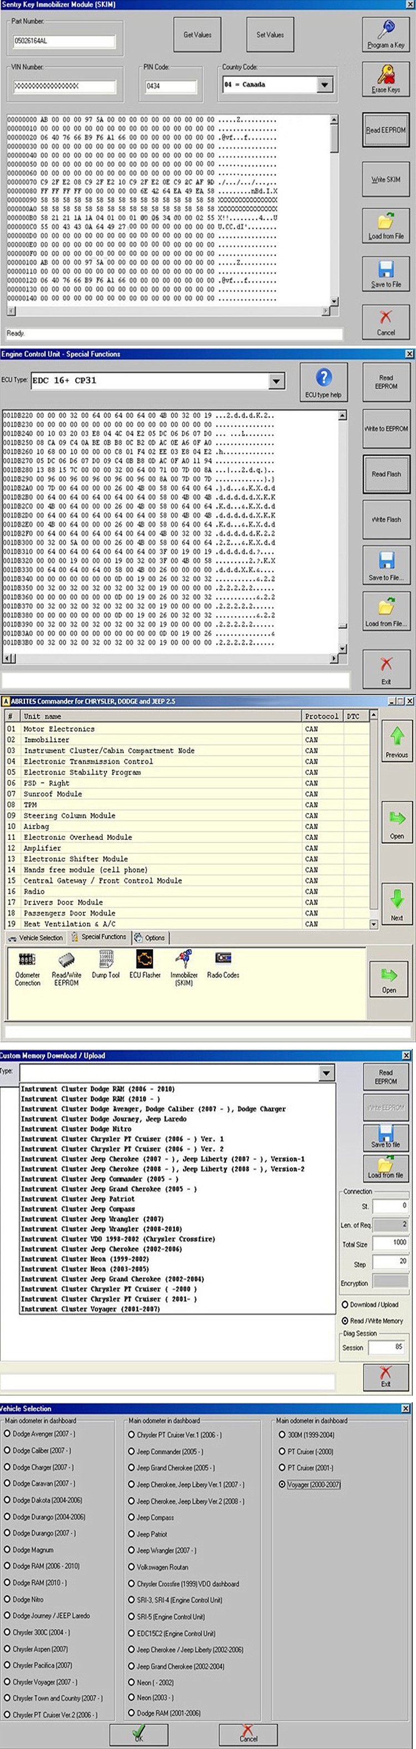Click Read EEPROM in Sentry Key Immobilizer window

[x=385, y=130]
